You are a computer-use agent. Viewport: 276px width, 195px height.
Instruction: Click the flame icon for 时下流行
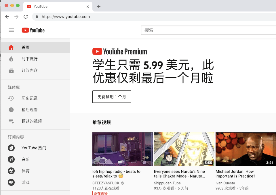pos(11,59)
